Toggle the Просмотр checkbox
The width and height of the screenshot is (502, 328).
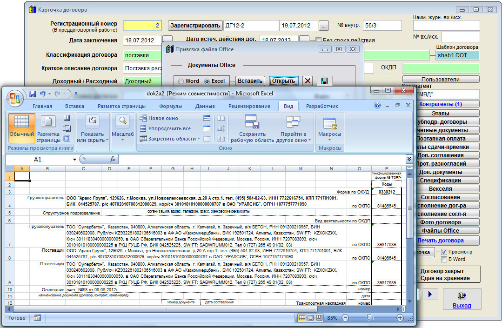click(444, 252)
